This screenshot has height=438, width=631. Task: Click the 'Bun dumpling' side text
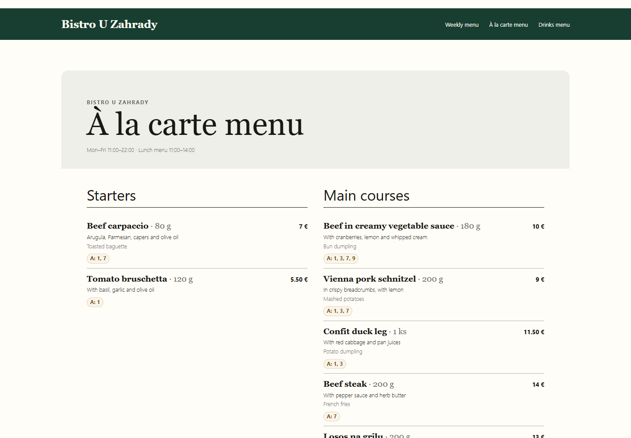tap(340, 246)
